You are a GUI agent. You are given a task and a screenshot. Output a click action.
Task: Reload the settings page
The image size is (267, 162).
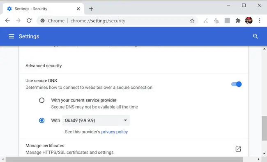[x=29, y=20]
